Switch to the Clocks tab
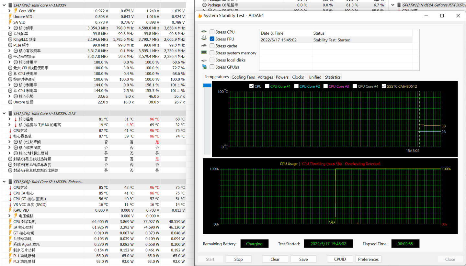The width and height of the screenshot is (466, 266). coord(298,77)
